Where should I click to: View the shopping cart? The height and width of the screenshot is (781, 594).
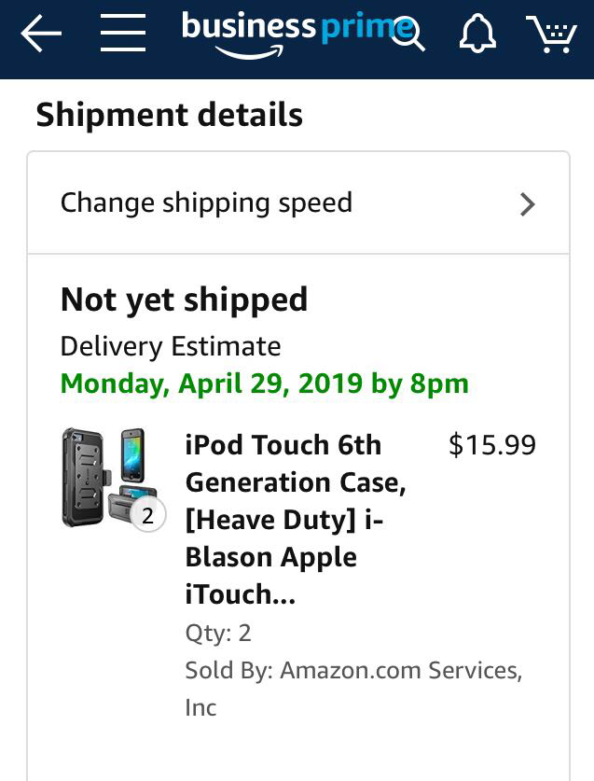[550, 35]
